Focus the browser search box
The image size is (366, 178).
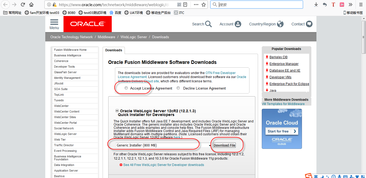[257, 5]
